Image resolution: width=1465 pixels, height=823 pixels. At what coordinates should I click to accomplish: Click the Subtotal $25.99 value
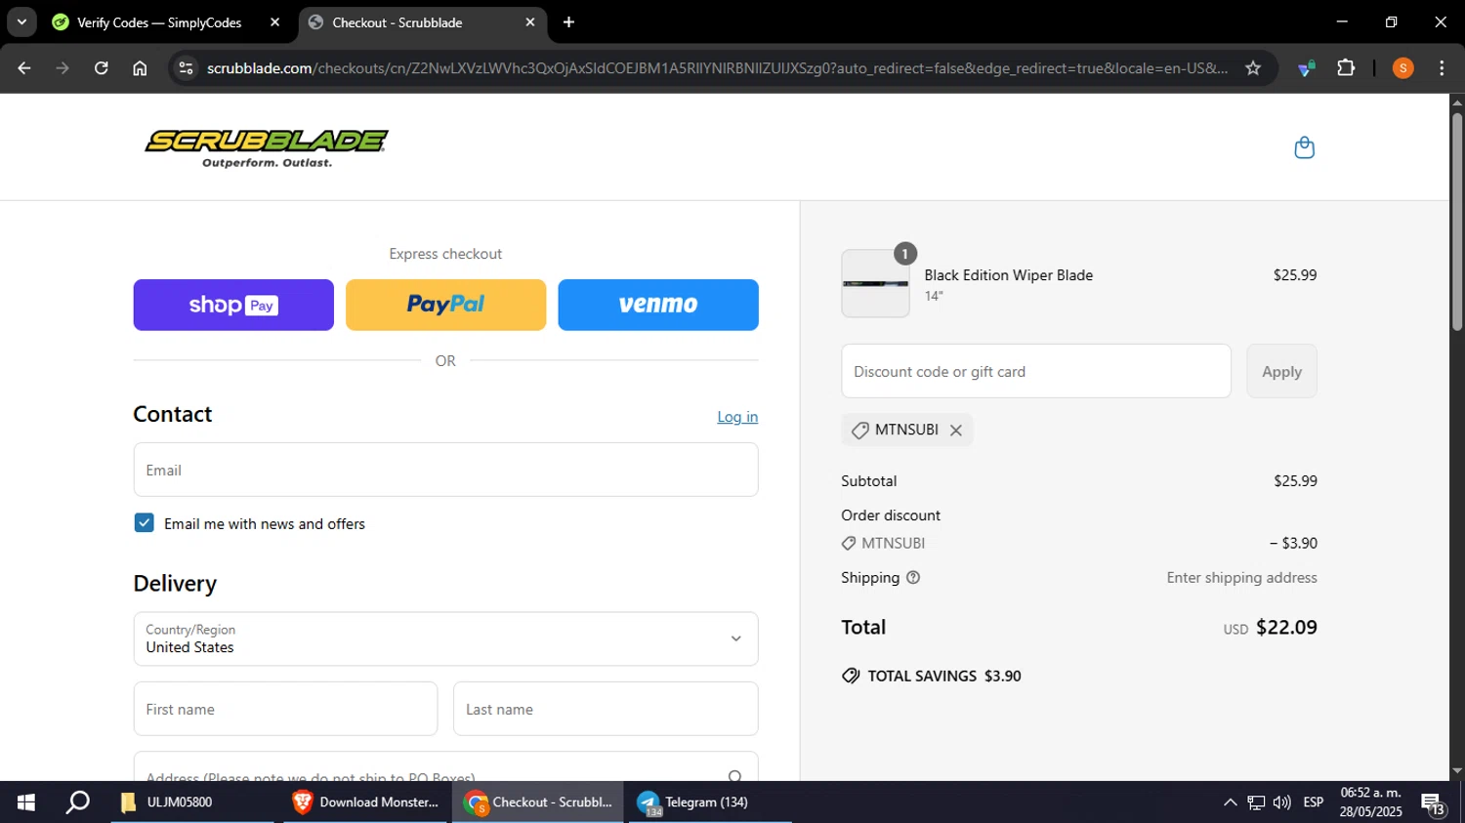[x=1295, y=481]
